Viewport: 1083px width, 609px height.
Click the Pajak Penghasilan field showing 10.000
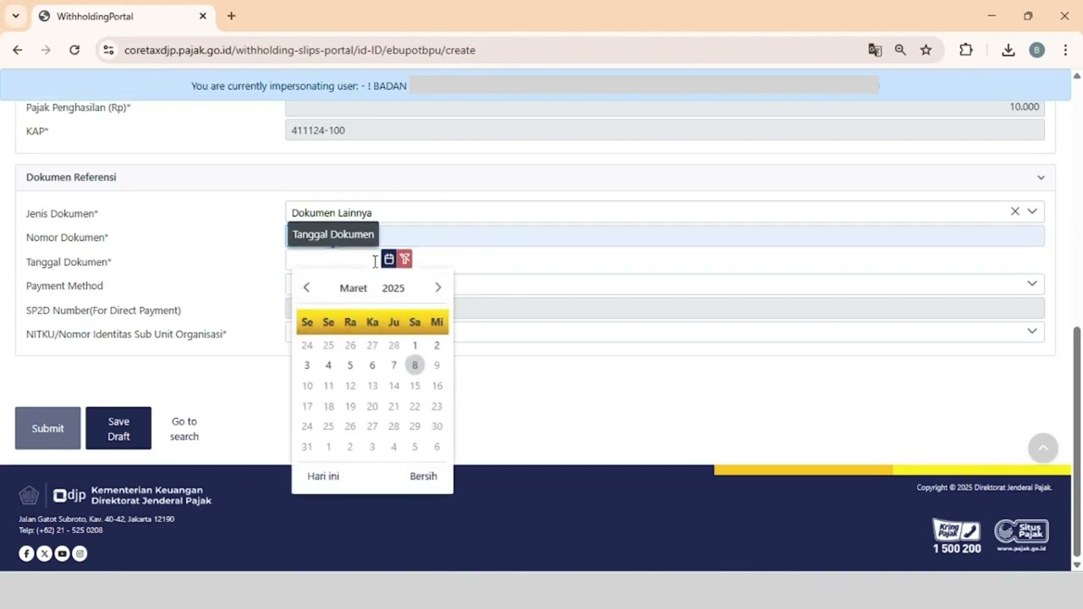coord(665,107)
